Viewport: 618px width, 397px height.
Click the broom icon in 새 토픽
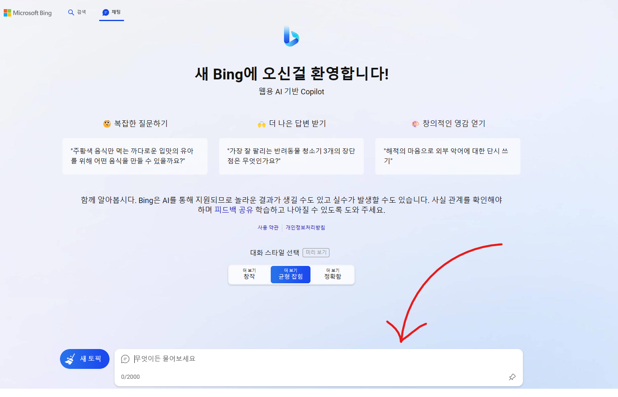point(71,359)
